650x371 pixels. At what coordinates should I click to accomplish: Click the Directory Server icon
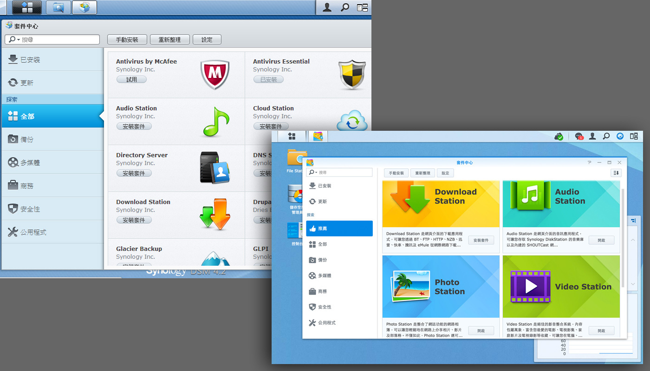pyautogui.click(x=214, y=167)
